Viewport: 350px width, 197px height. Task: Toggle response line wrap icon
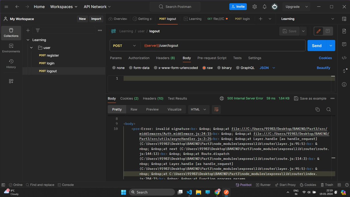click(216, 109)
